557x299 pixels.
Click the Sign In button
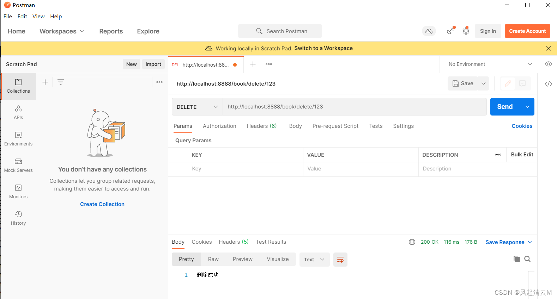click(488, 31)
